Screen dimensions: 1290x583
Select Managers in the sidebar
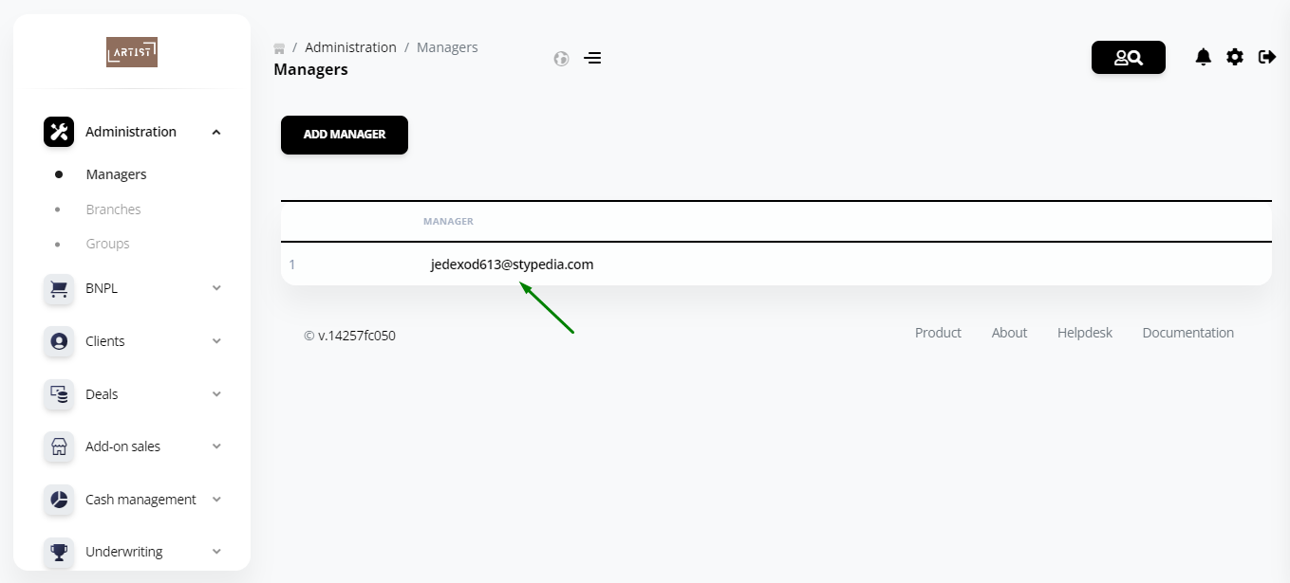coord(116,174)
